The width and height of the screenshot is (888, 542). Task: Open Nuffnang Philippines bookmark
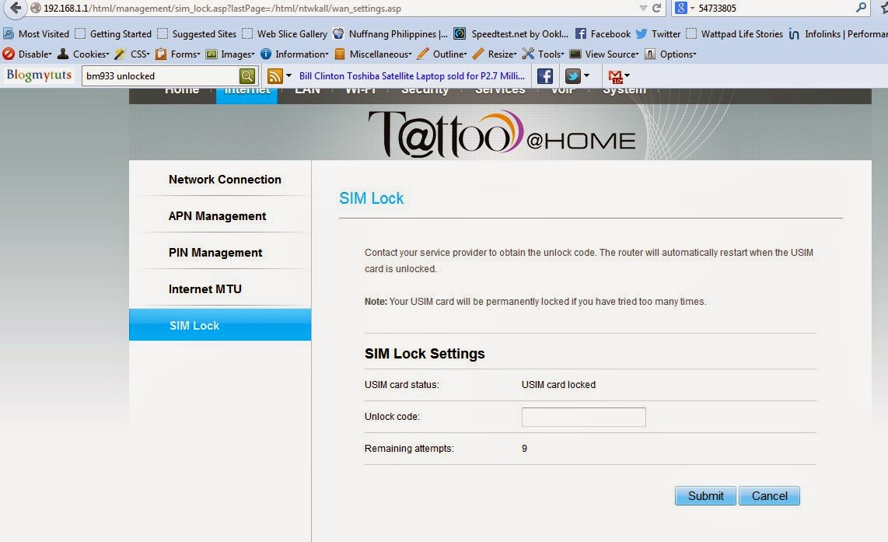391,34
